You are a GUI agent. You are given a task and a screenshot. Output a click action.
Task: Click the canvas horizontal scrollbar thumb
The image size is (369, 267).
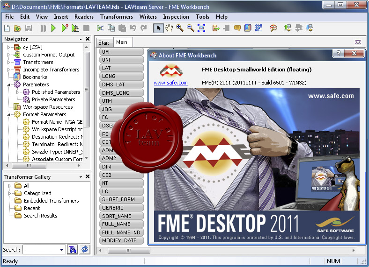point(129,251)
